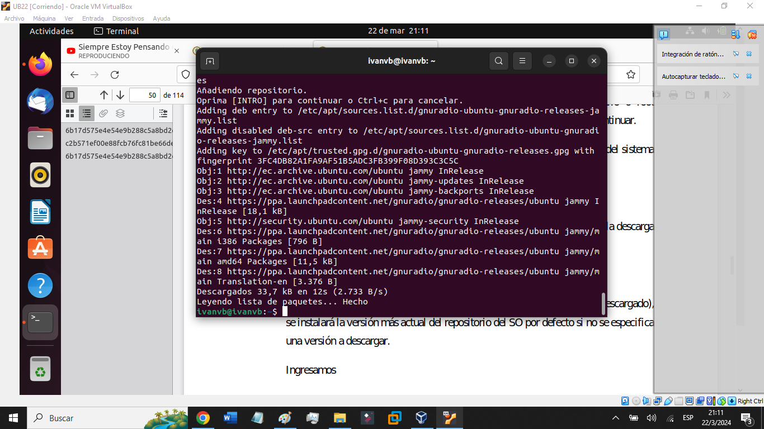This screenshot has width=764, height=429.
Task: Open Entrada menu in VirtualBox
Action: click(x=93, y=18)
